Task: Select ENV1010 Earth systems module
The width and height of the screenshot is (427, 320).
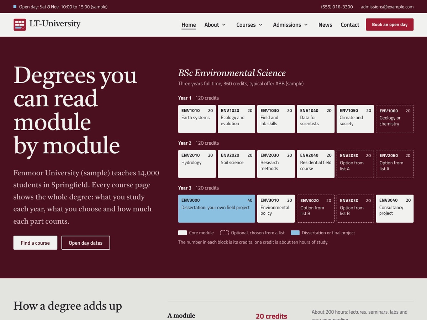Action: pos(197,119)
